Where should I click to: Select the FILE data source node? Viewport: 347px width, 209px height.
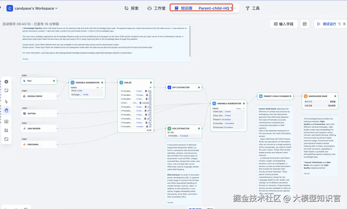(39, 81)
